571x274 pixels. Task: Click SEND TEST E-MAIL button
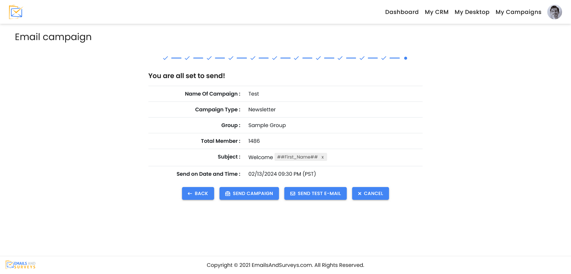click(x=315, y=193)
